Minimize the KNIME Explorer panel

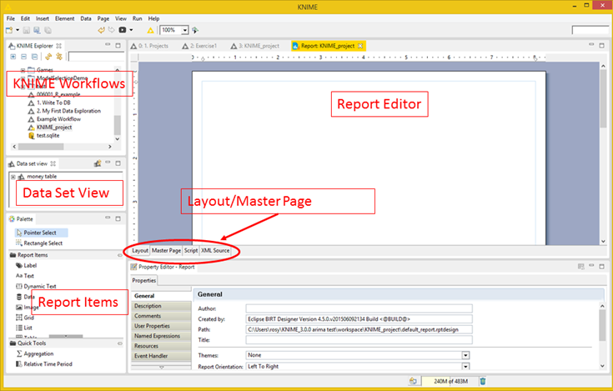pyautogui.click(x=108, y=45)
